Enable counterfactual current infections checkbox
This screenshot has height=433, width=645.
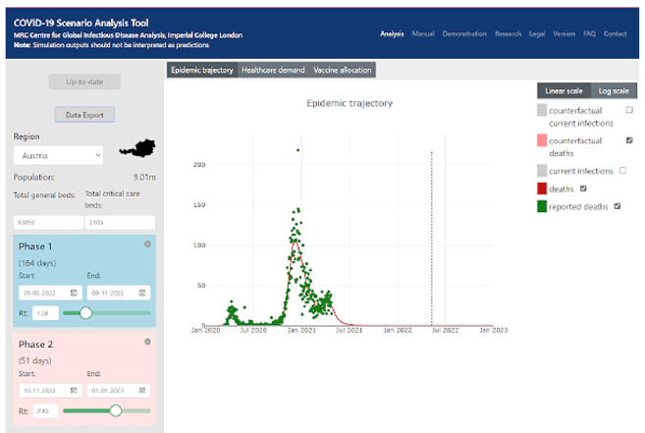(629, 110)
